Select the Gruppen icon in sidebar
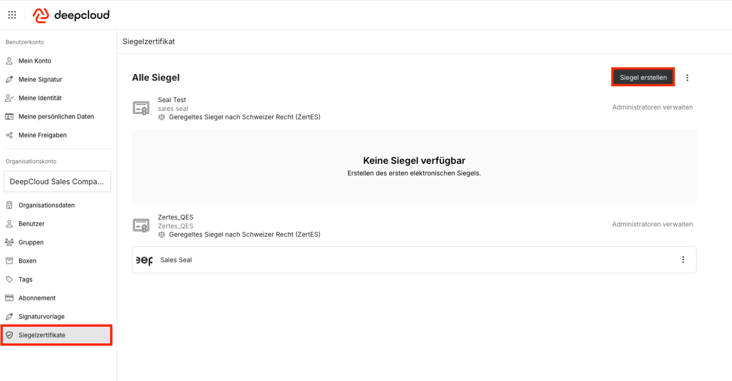The width and height of the screenshot is (732, 381). [x=9, y=242]
